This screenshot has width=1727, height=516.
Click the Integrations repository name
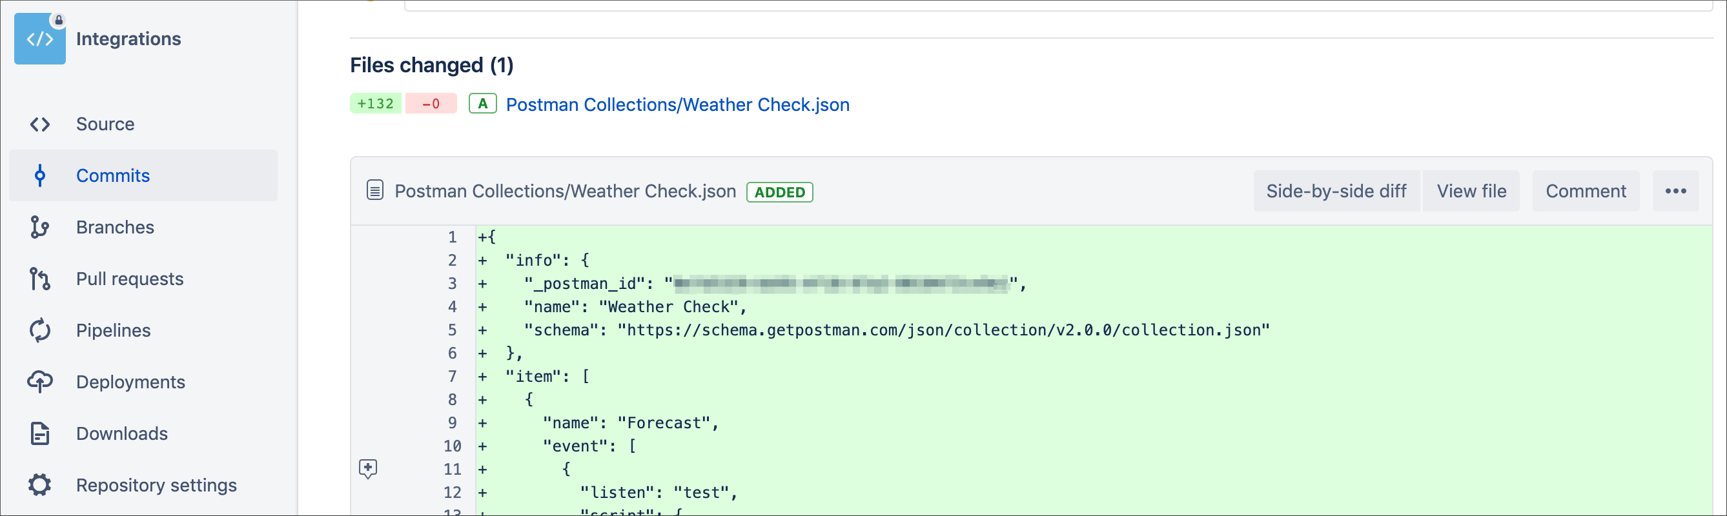click(x=128, y=39)
